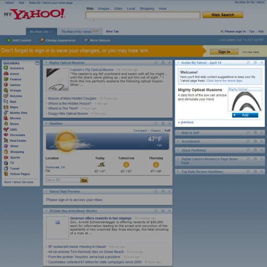Click the City or ZIP input field
The height and width of the screenshot is (267, 267).
63,180
